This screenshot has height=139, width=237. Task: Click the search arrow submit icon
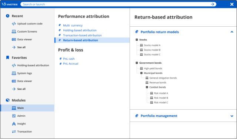(212, 4)
